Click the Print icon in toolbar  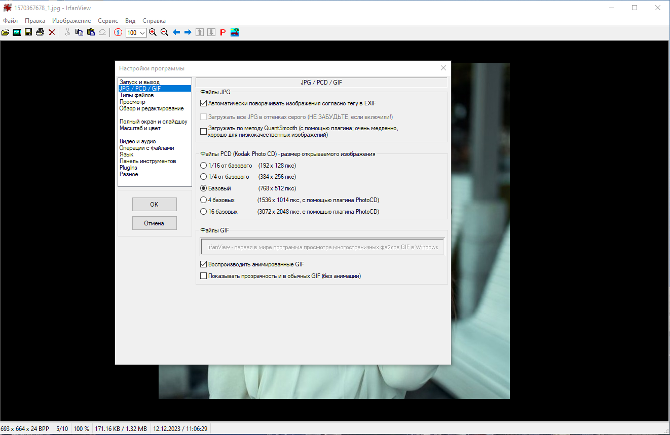40,32
